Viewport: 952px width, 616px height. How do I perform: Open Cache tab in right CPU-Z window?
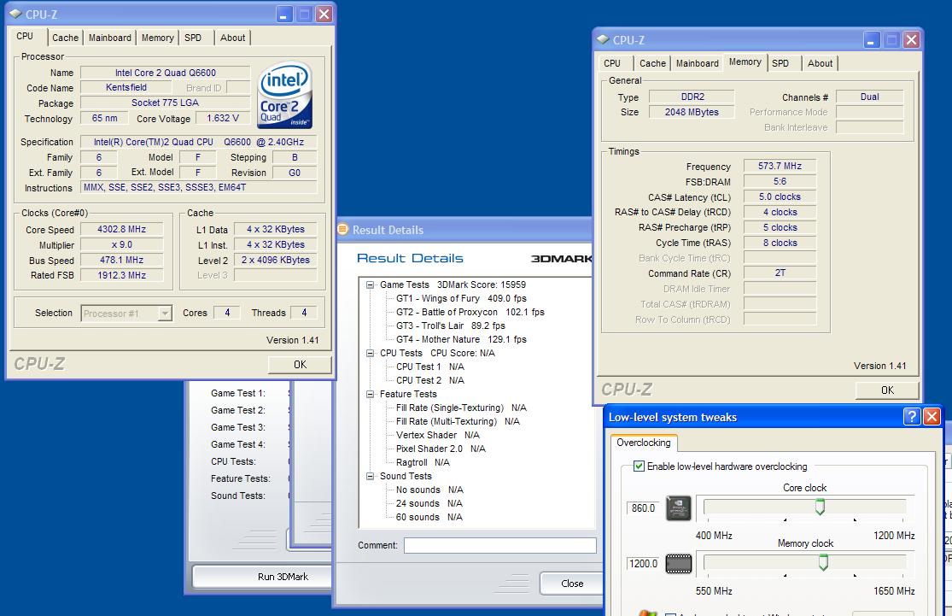(x=652, y=63)
